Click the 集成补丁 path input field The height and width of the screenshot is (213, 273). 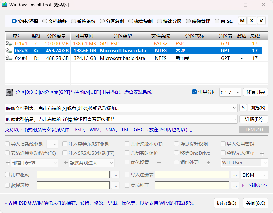coord(192,185)
